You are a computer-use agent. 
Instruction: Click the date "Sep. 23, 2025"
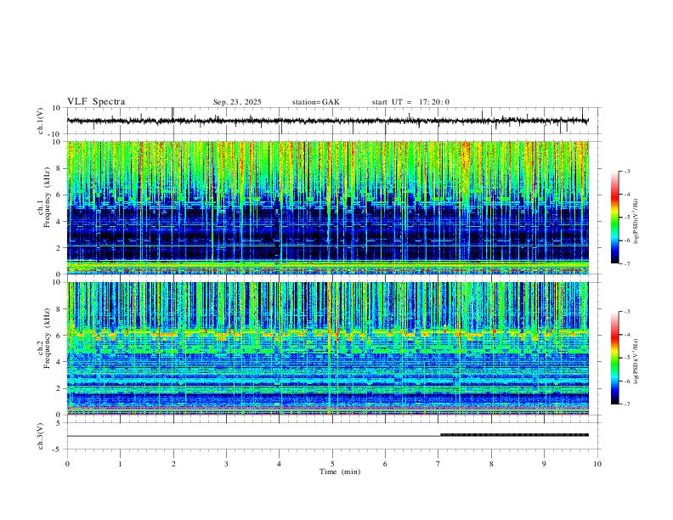[x=237, y=102]
